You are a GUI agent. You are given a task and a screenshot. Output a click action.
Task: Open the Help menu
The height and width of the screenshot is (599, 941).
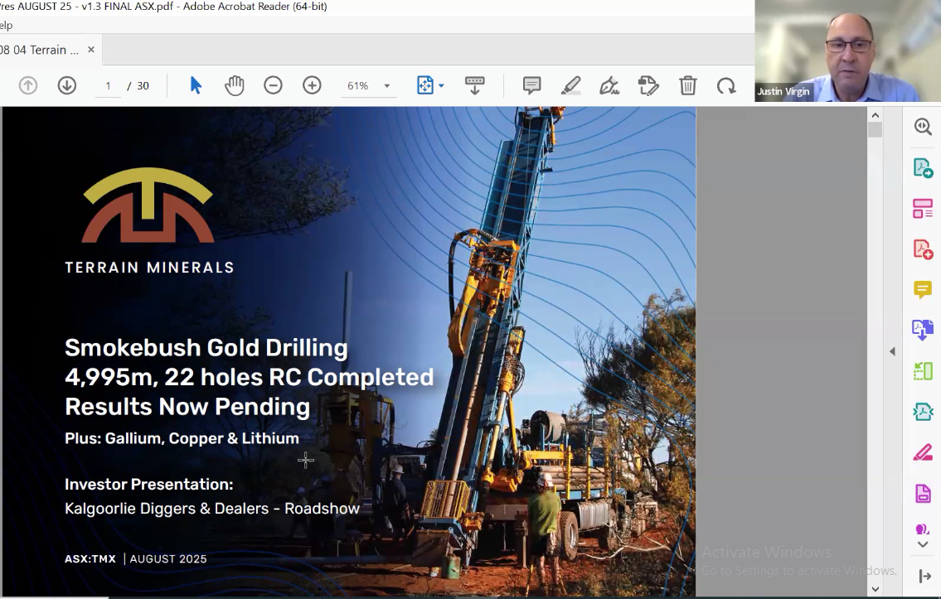tap(6, 25)
